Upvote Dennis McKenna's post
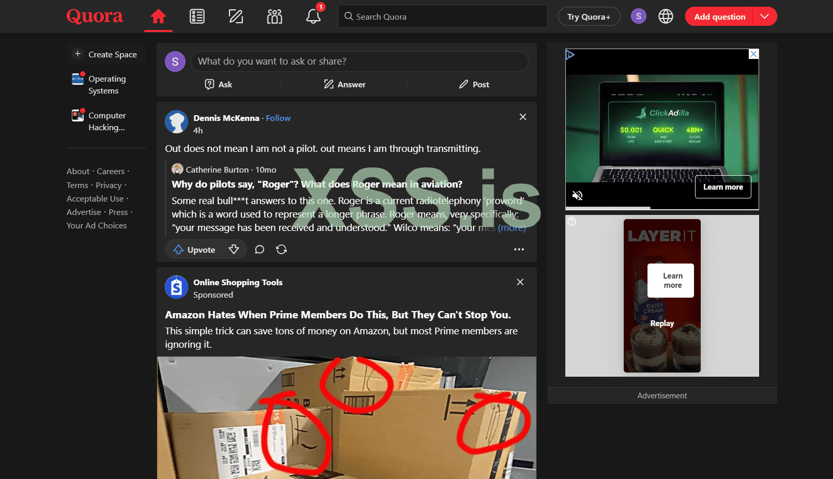This screenshot has height=479, width=833. click(194, 250)
